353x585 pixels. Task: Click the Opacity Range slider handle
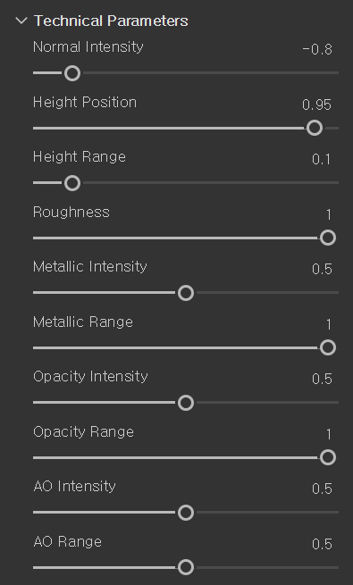328,457
